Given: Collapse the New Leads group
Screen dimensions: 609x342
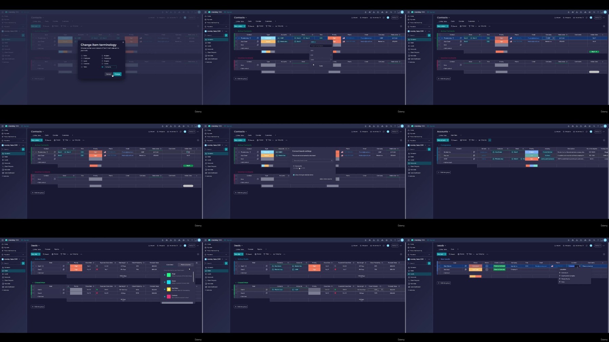Looking at the screenshot, I should pyautogui.click(x=439, y=259).
